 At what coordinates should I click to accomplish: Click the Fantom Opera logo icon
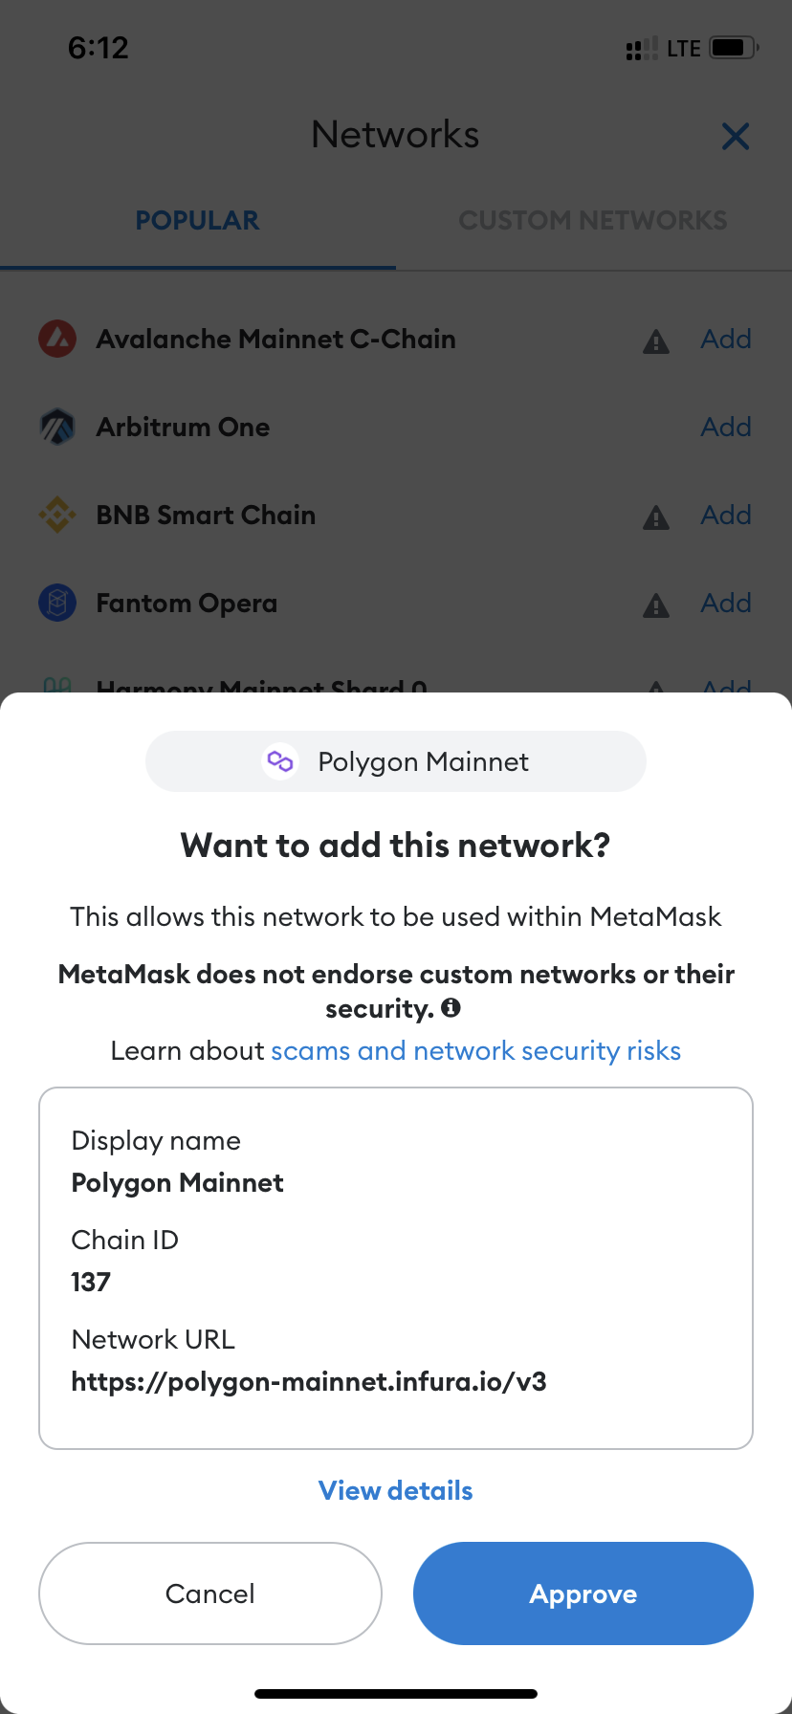coord(57,604)
